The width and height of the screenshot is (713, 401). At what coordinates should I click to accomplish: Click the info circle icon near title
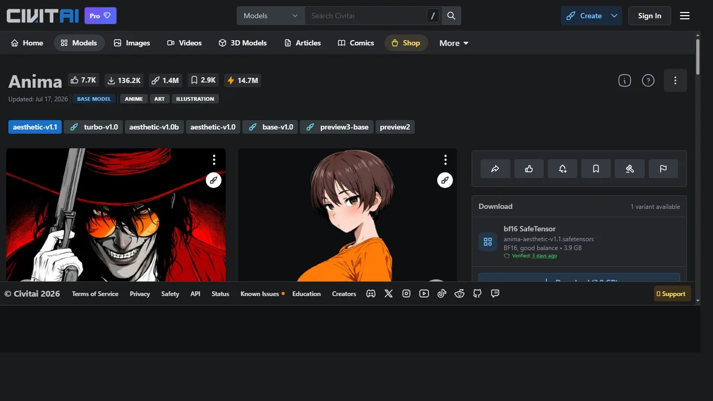coord(625,80)
